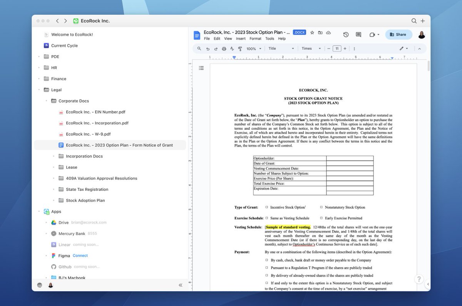The width and height of the screenshot is (462, 306).
Task: Check the cloud document status icon
Action: pyautogui.click(x=328, y=33)
